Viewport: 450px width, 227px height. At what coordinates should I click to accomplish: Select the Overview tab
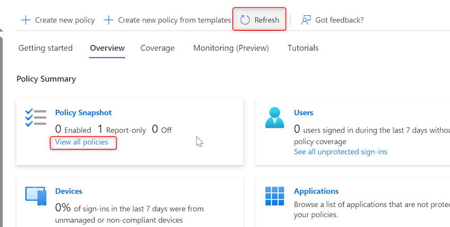107,48
